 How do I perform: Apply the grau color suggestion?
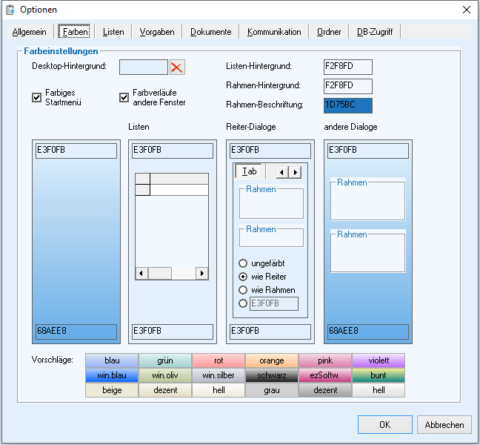tap(272, 390)
